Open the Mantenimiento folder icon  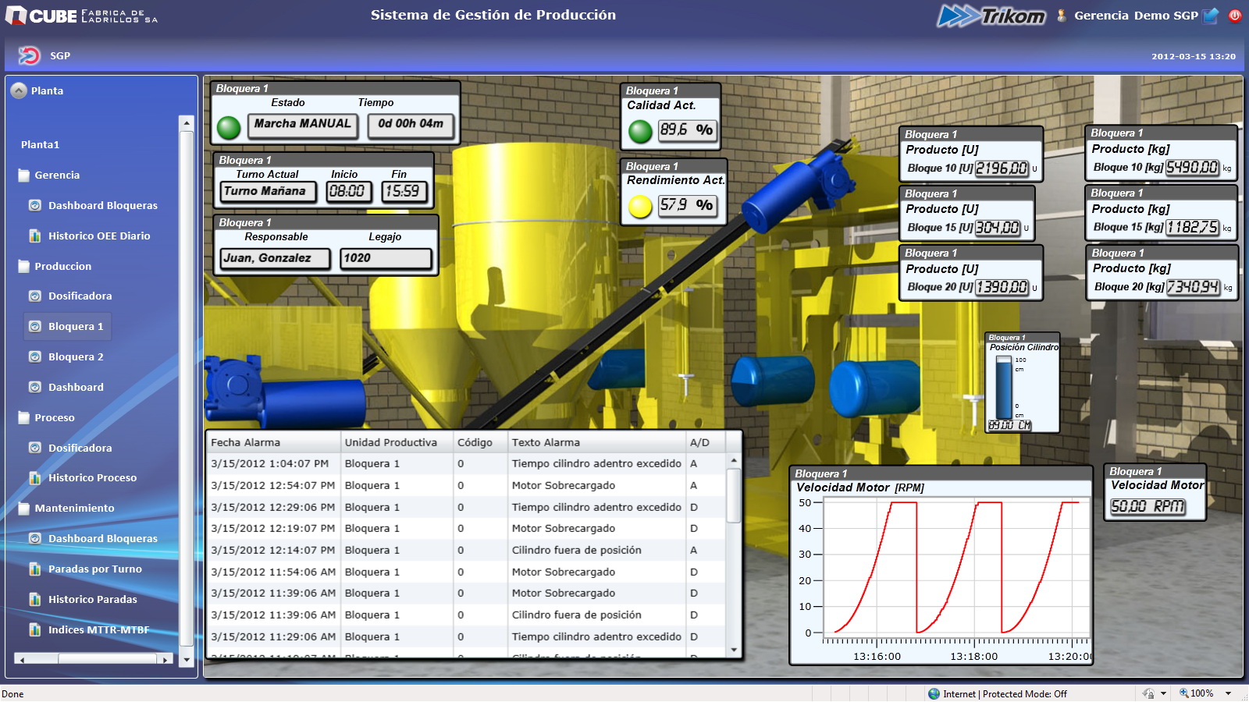(24, 509)
